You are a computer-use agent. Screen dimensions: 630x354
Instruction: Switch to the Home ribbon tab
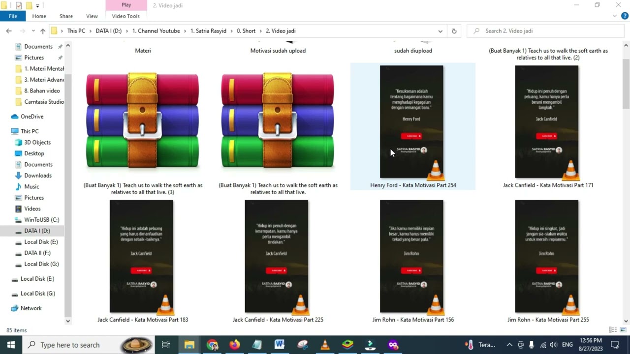coord(39,16)
